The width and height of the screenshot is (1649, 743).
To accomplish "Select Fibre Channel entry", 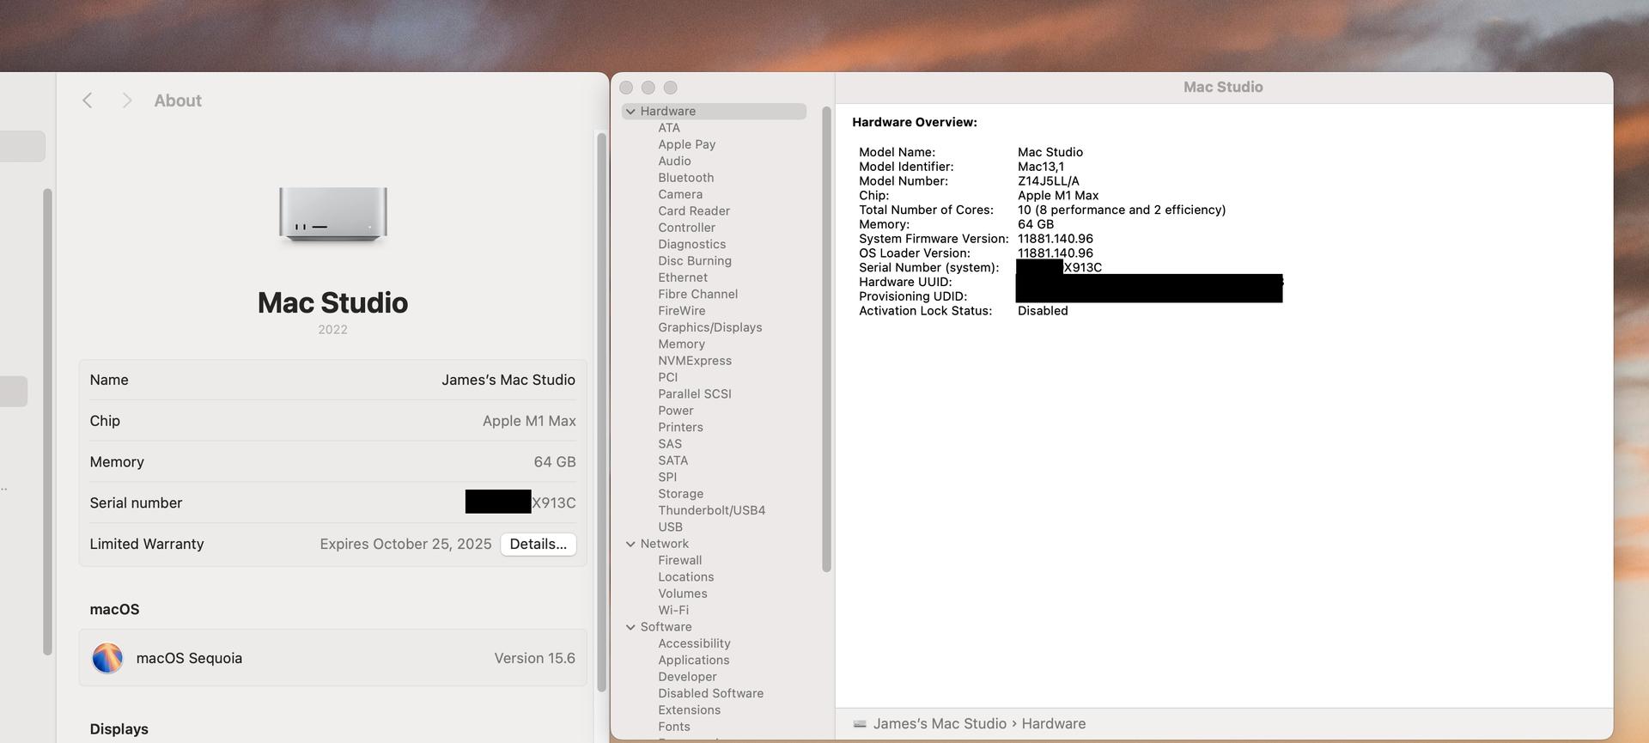I will click(x=698, y=294).
